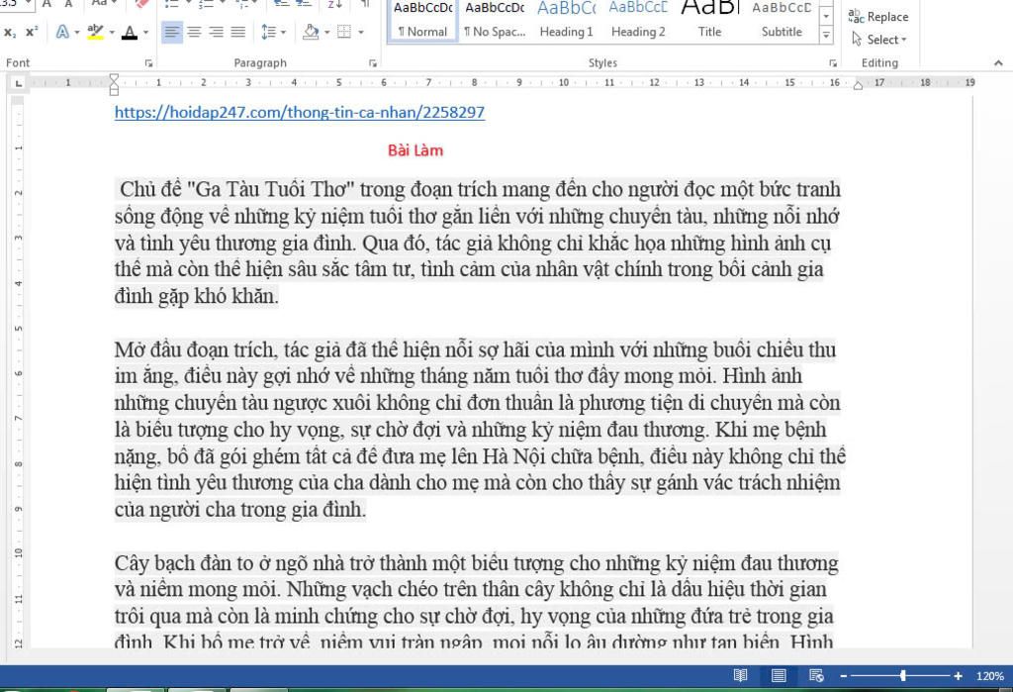Image resolution: width=1013 pixels, height=692 pixels.
Task: Apply shading paint bucket fill
Action: pos(311,32)
